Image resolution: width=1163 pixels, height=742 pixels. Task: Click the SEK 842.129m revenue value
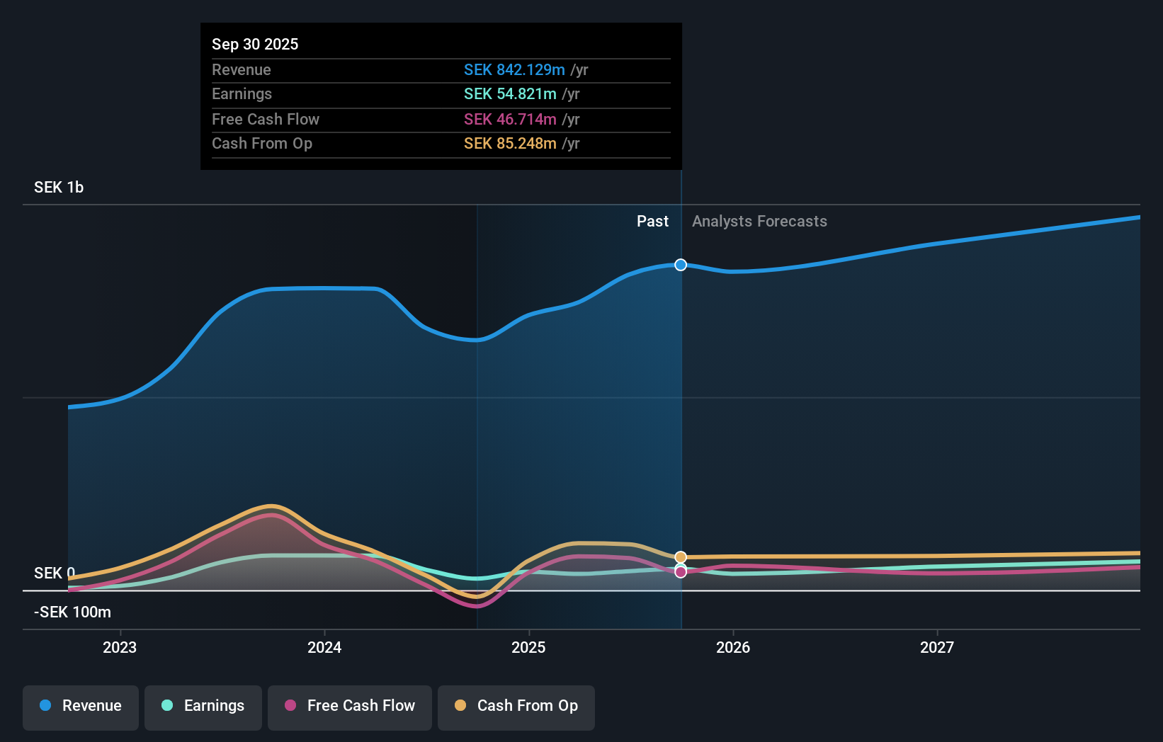pyautogui.click(x=515, y=70)
